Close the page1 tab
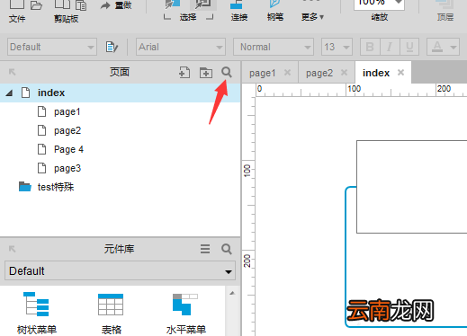This screenshot has width=467, height=336. coord(287,72)
